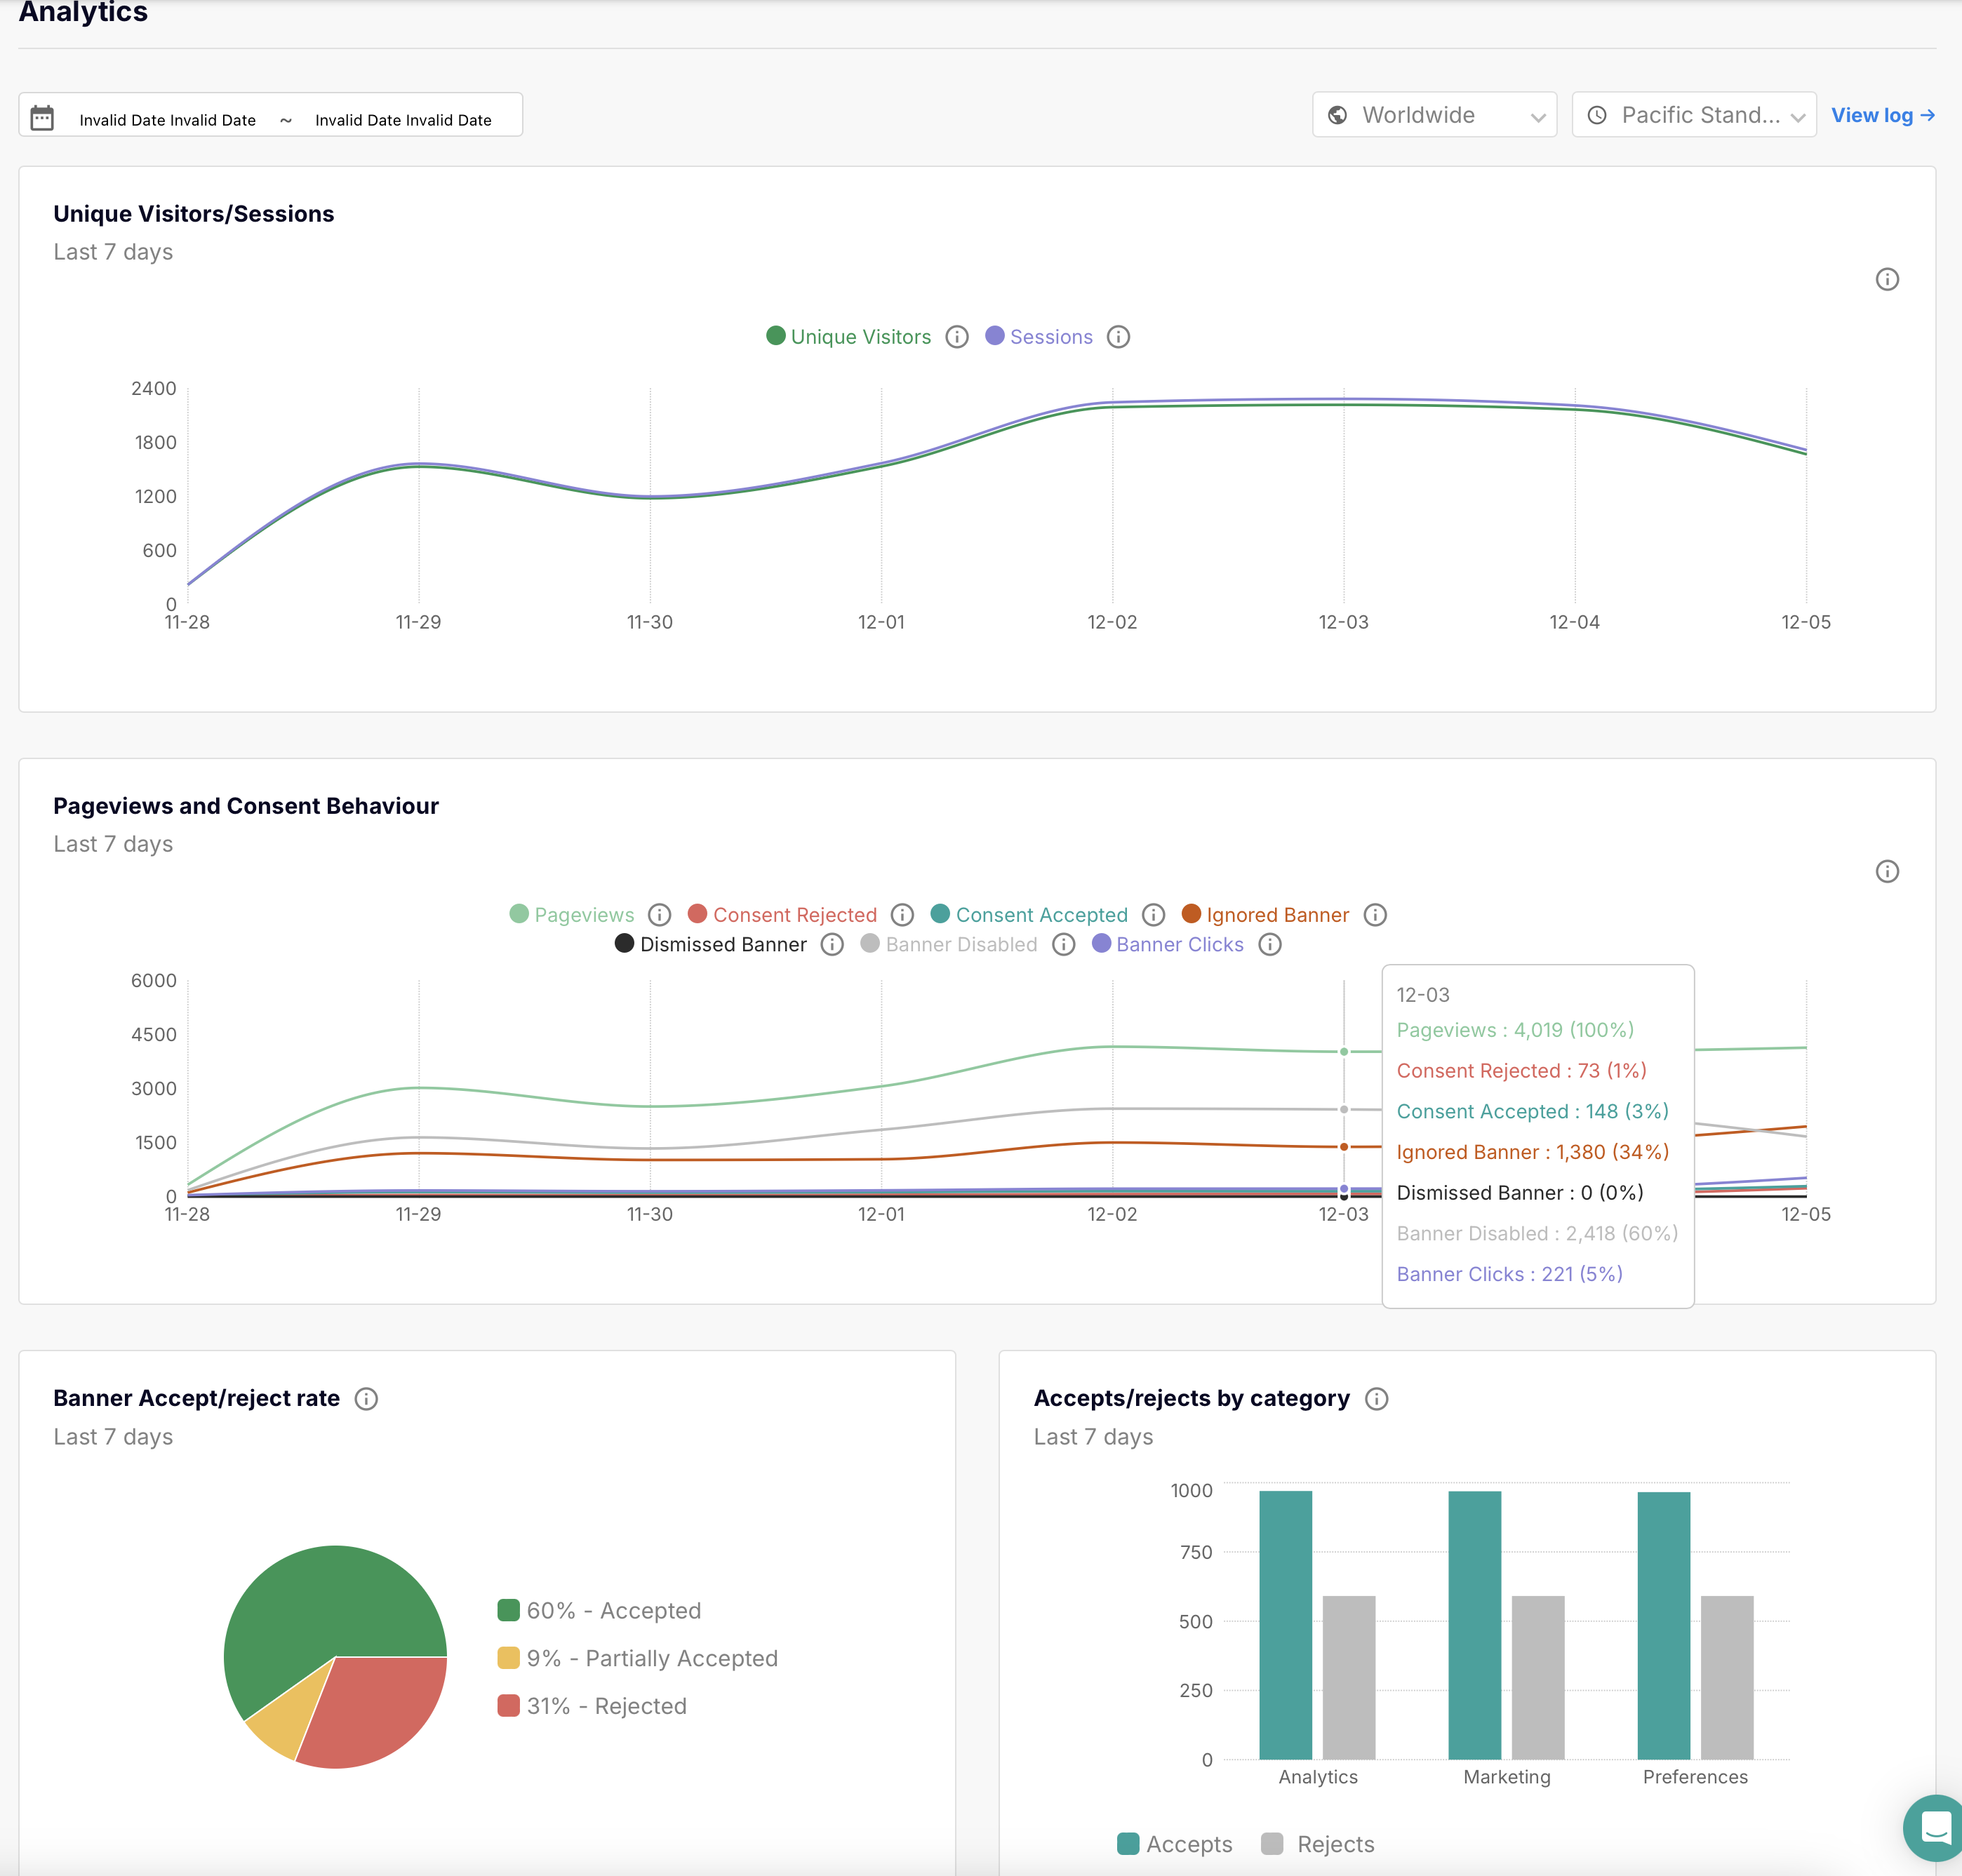Open the info icon on Pageviews and Consent Behaviour chart
This screenshot has height=1876, width=1962.
(x=1888, y=871)
